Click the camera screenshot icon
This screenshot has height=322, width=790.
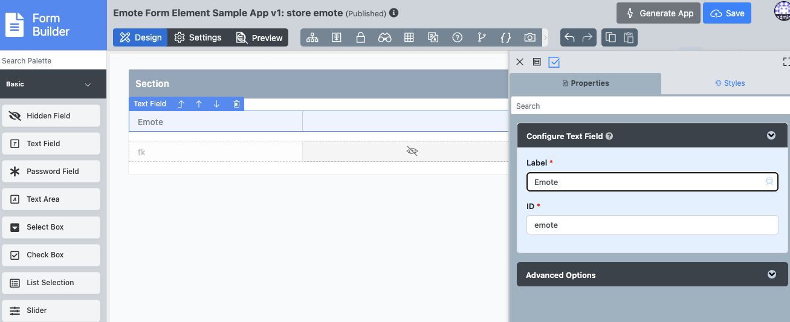click(x=530, y=37)
